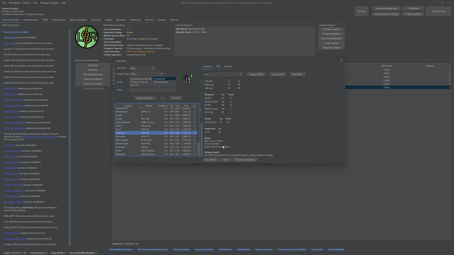454x255 pixels.
Task: Open the Font dropdown in summary panel
Action: click(x=226, y=74)
